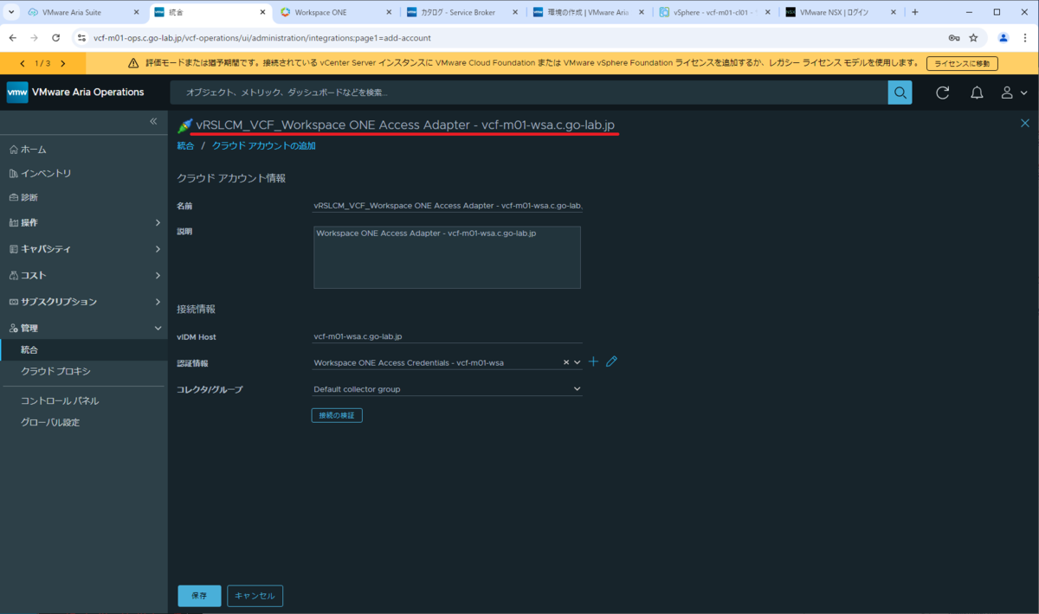Go to next banner message
1039x614 pixels.
[x=62, y=63]
